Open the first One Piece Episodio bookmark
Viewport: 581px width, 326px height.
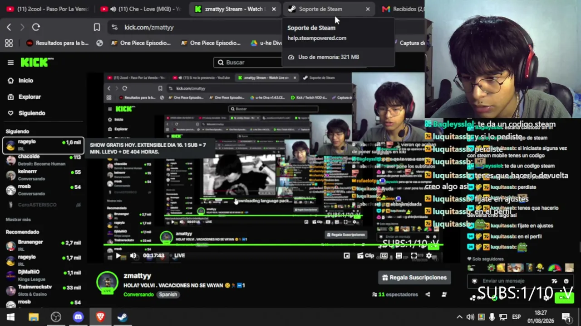(141, 43)
